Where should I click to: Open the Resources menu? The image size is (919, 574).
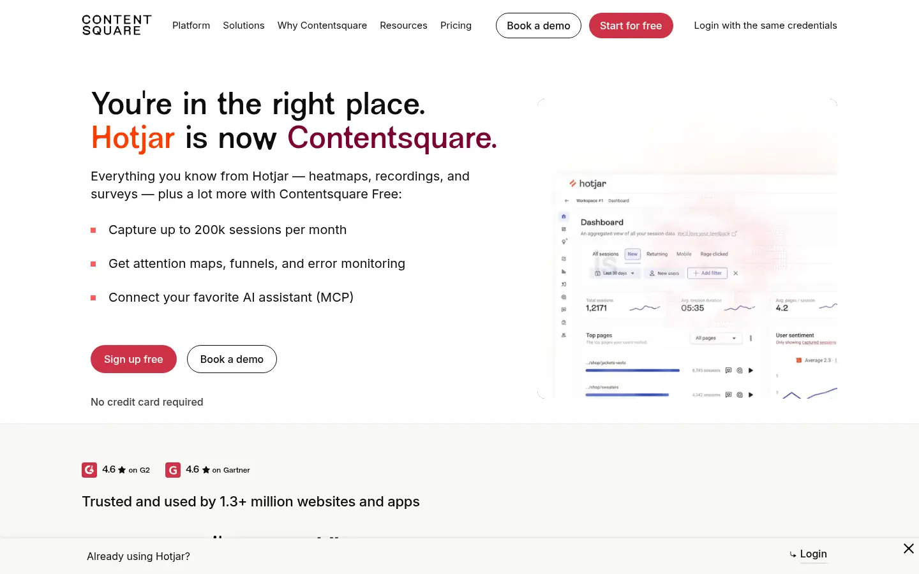(403, 26)
